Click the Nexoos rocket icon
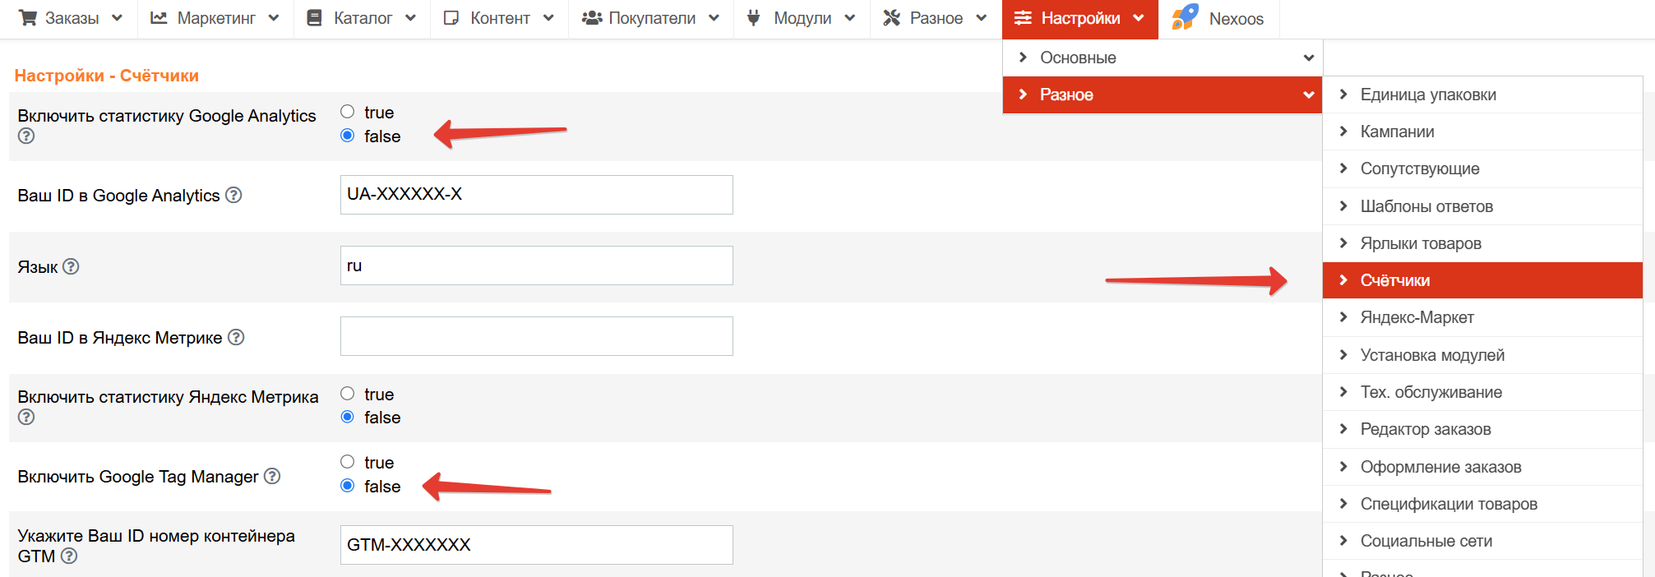The height and width of the screenshot is (577, 1655). click(x=1185, y=17)
